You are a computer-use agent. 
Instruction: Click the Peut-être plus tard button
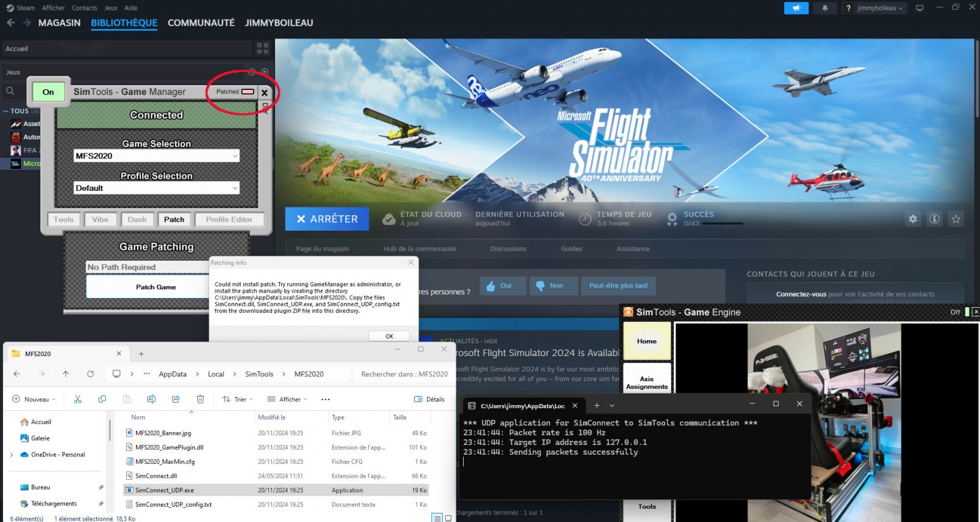pos(618,286)
